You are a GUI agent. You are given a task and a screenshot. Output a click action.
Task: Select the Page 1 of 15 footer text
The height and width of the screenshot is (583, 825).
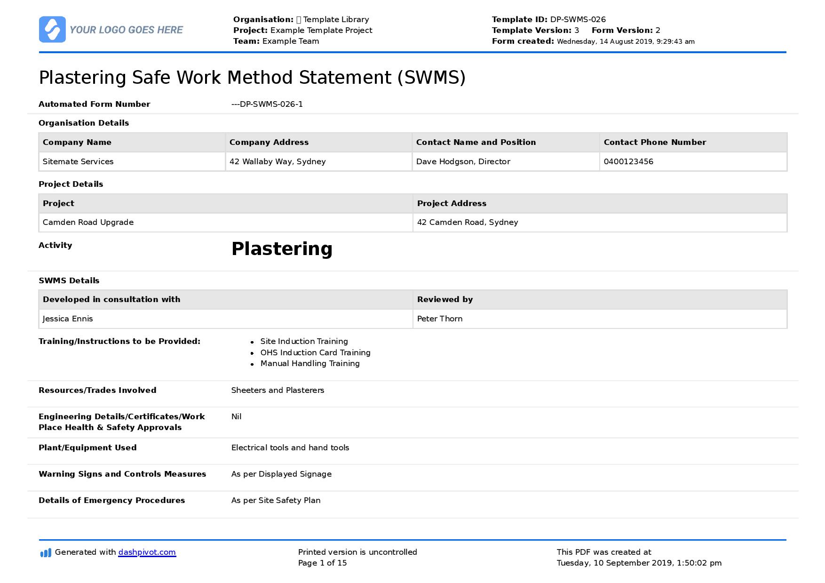coord(323,562)
